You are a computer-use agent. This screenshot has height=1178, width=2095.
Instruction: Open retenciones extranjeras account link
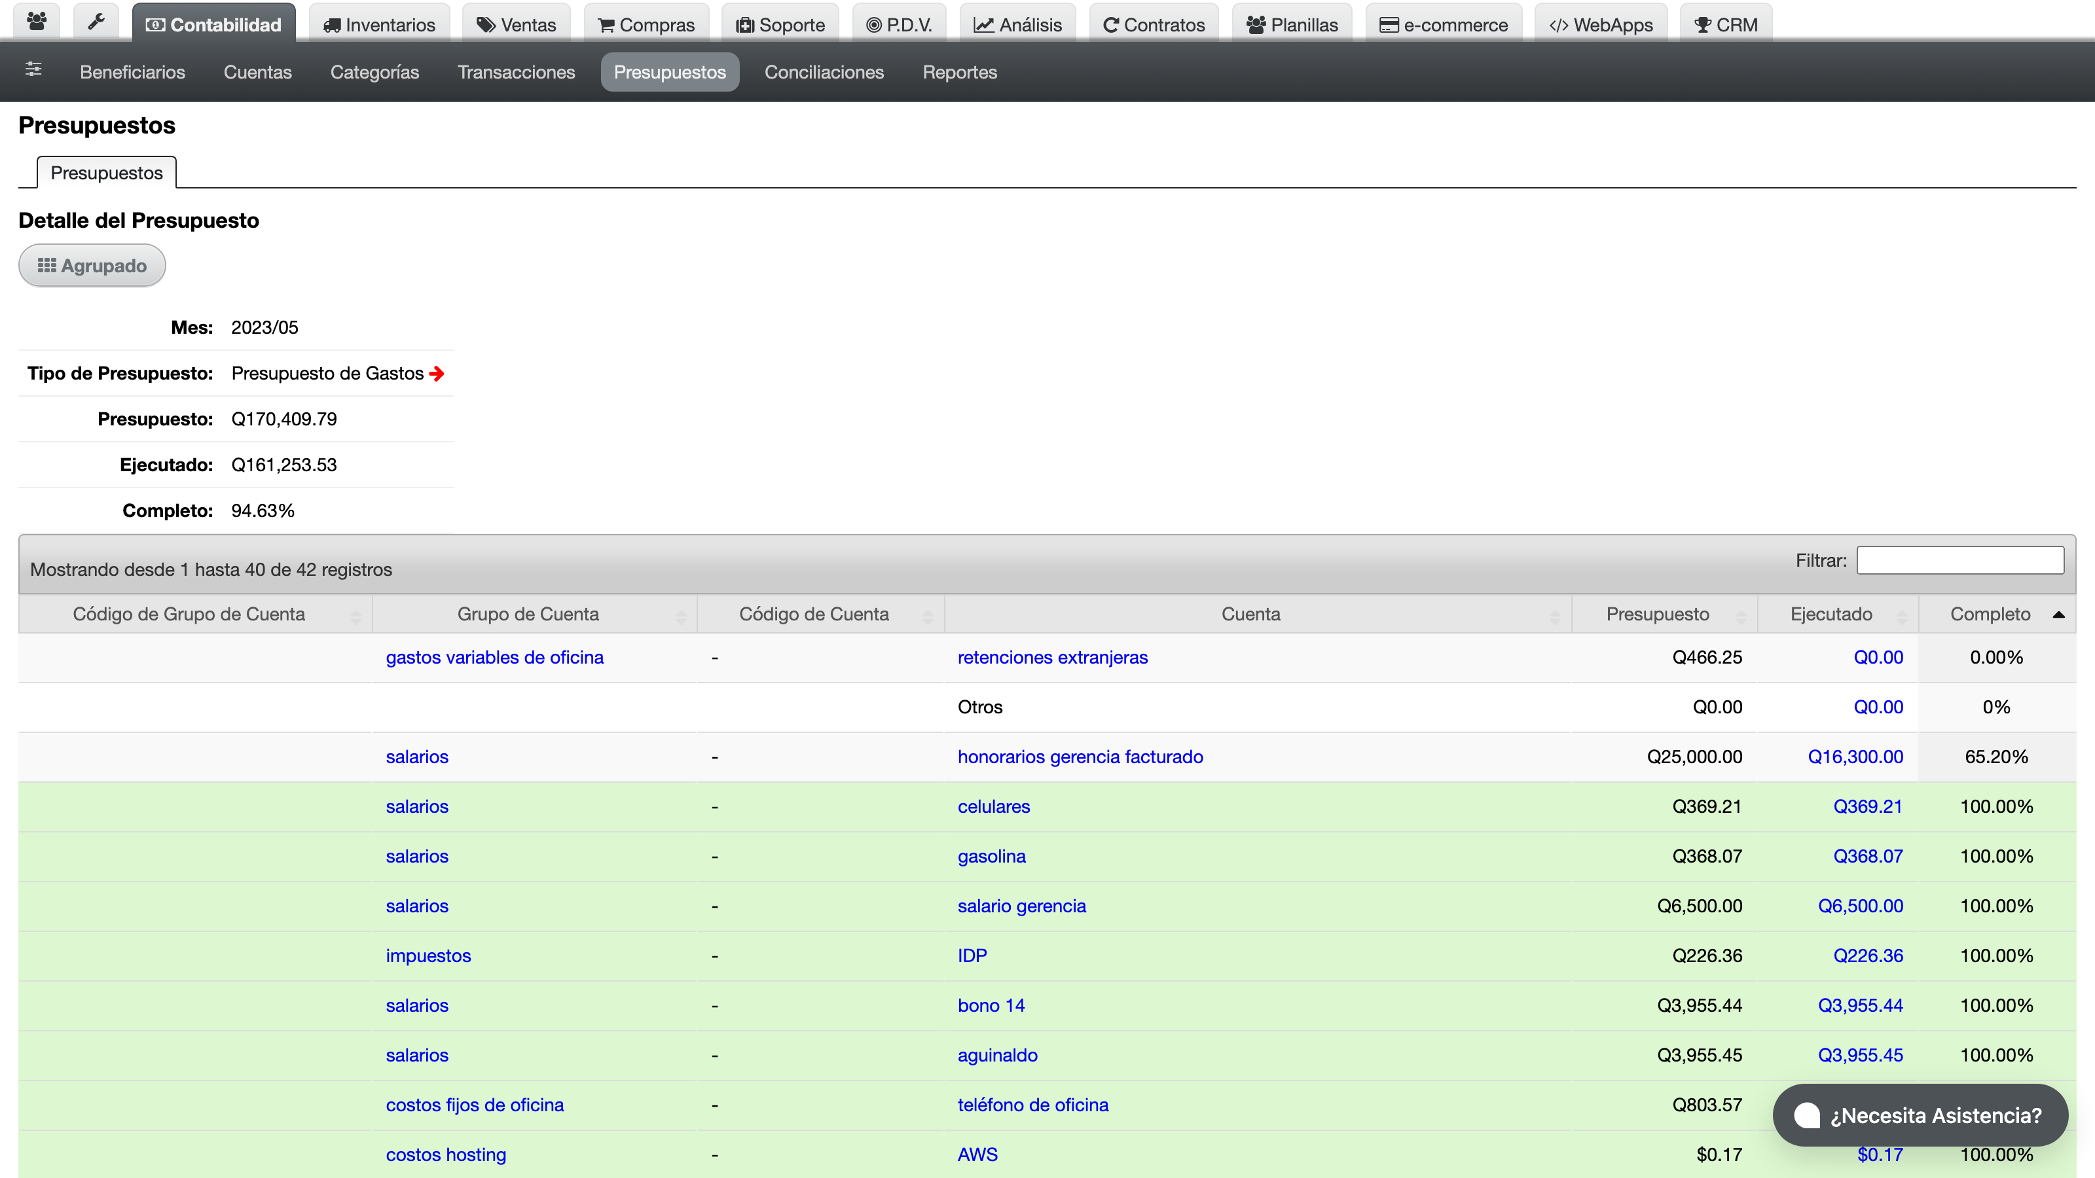(1052, 657)
